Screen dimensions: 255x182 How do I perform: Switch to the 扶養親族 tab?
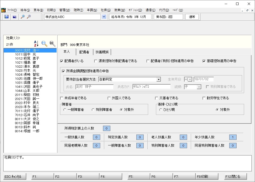click(102, 52)
